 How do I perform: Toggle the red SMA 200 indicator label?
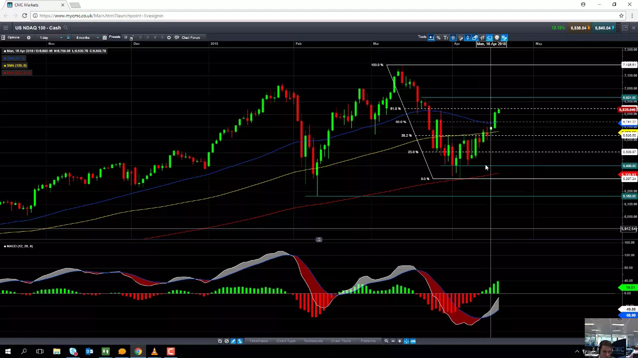click(17, 73)
